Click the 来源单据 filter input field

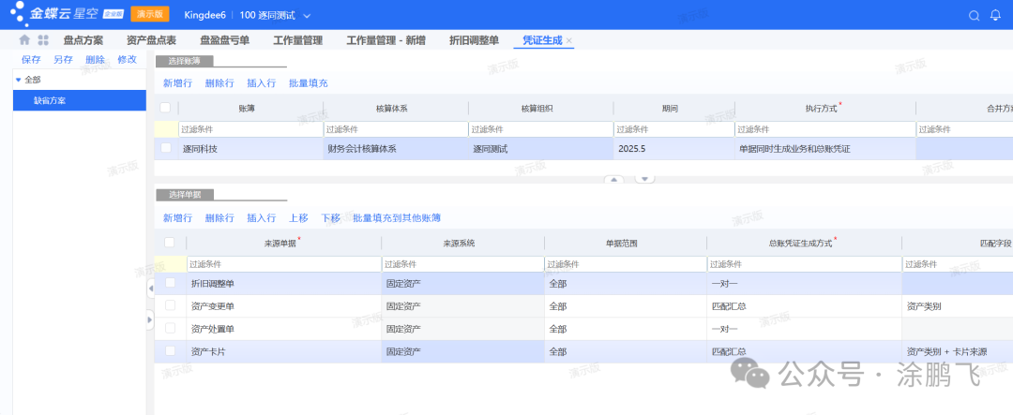click(x=282, y=264)
